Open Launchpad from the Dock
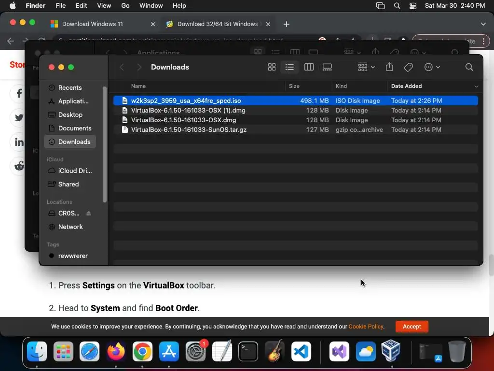Viewport: 494px width, 371px height. 63,351
